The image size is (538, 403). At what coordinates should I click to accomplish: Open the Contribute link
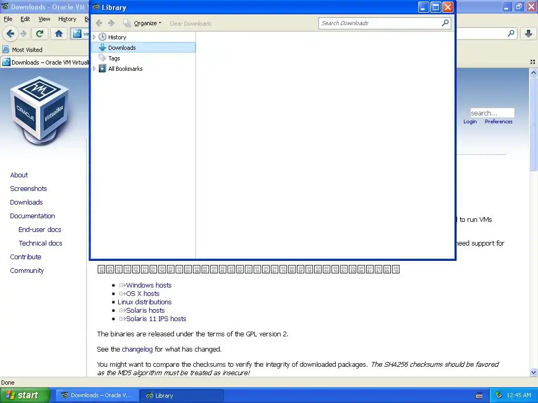[25, 257]
